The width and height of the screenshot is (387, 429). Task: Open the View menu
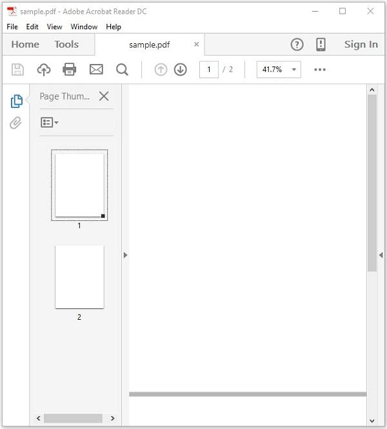point(54,27)
